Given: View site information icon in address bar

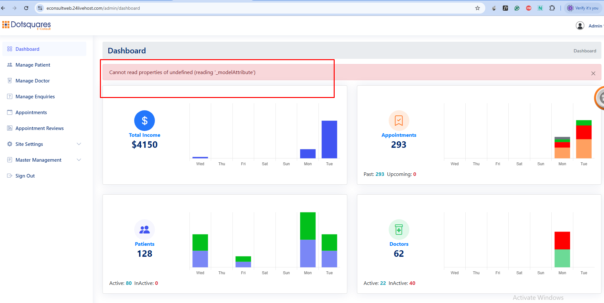Looking at the screenshot, I should click(40, 8).
